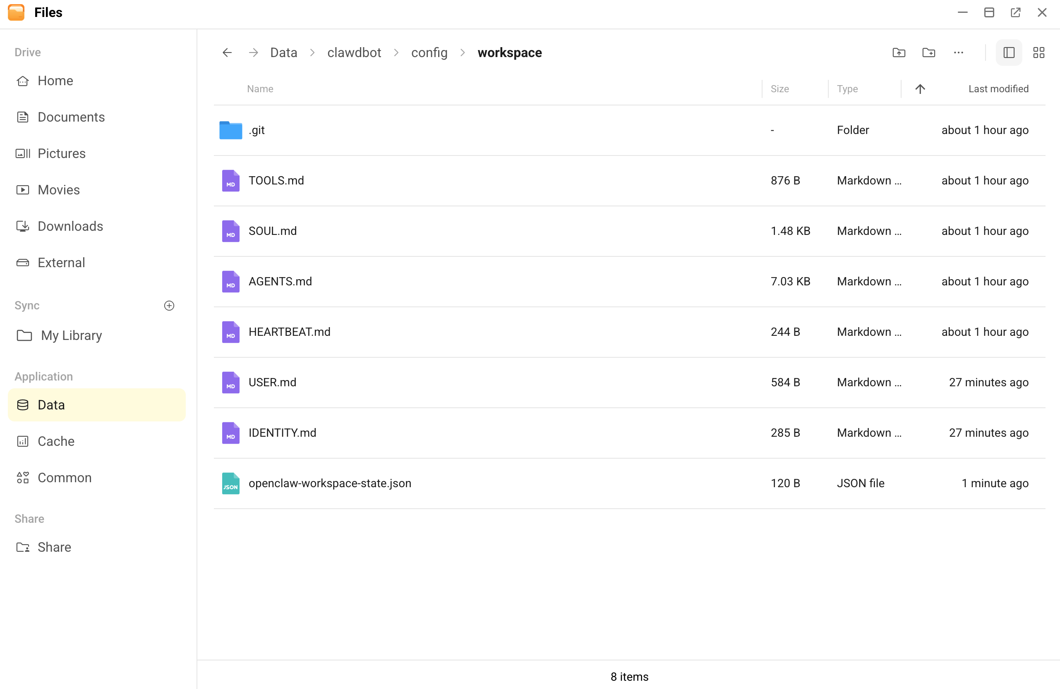Toggle sort direction arrow in header

(920, 89)
